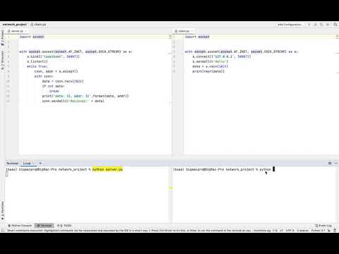Open the Event Log

click(323, 225)
